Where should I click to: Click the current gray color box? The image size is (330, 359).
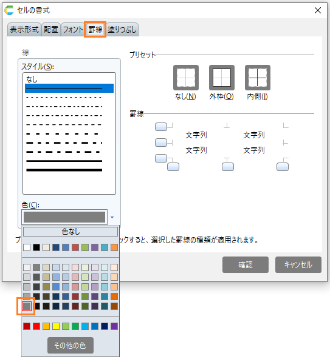tap(64, 217)
